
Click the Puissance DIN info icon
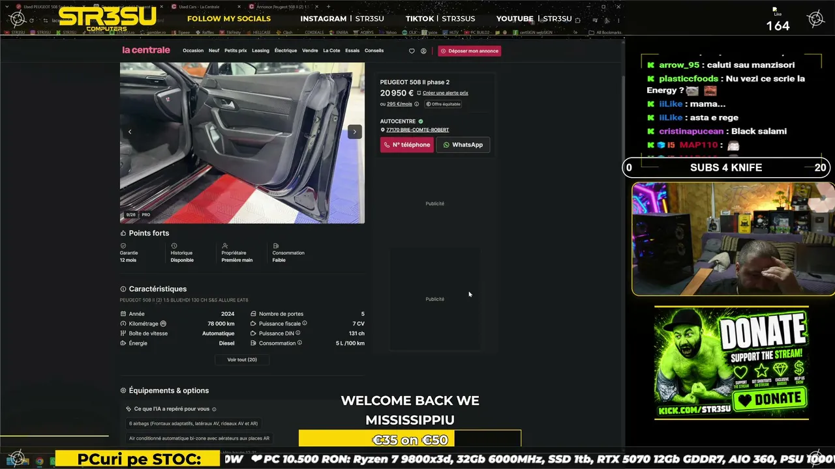click(x=298, y=333)
